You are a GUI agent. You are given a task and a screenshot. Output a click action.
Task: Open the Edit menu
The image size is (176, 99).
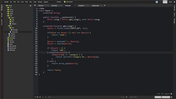pyautogui.click(x=15, y=2)
